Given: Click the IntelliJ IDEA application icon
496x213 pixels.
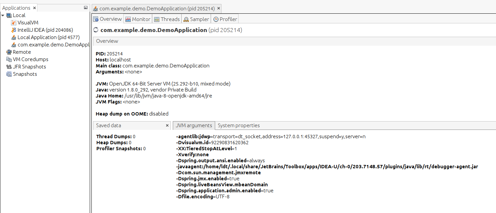Looking at the screenshot, I should pos(14,30).
